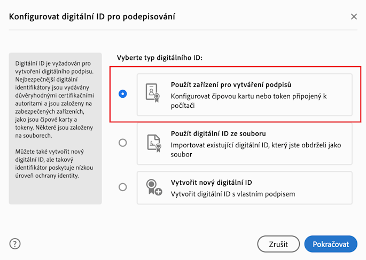The width and height of the screenshot is (366, 260).
Task: Choose the digital ID from file radio button
Action: [x=123, y=143]
